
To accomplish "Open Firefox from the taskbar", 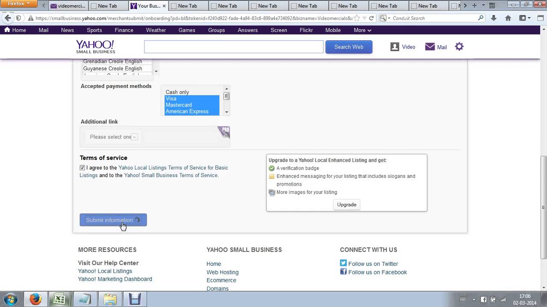I will [x=35, y=299].
